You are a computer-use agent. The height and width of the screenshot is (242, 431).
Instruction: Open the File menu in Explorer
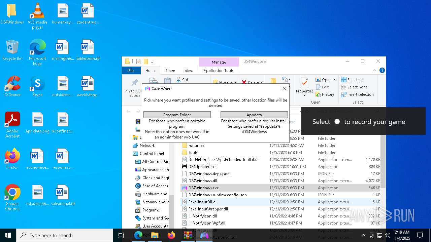point(131,71)
